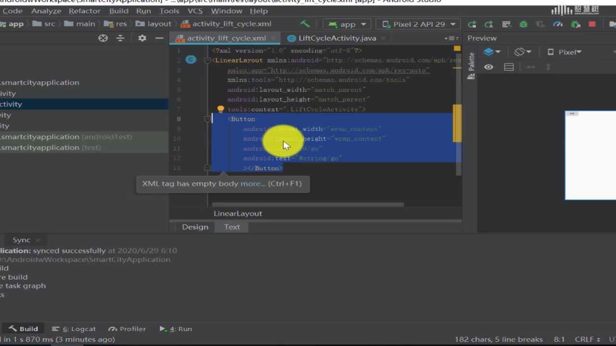Click the closing fold marker on line 13
Viewport: 616px width, 346px height.
(207, 168)
